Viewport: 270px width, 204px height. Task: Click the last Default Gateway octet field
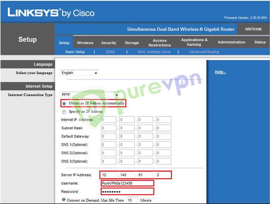(164, 137)
